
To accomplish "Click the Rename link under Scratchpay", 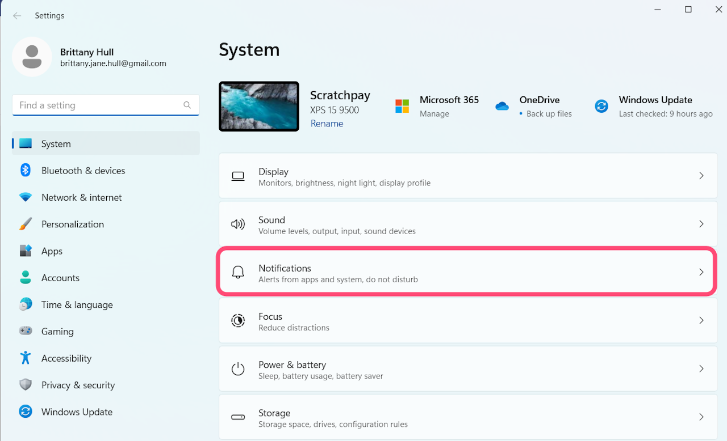I will click(x=327, y=124).
